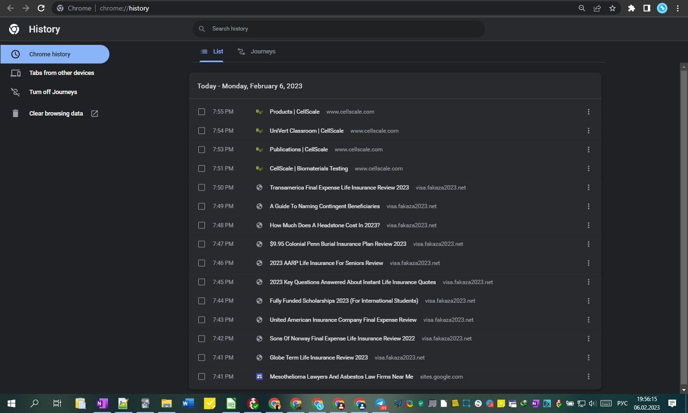Open the Chrome profile avatar
688x413 pixels.
coord(662,8)
